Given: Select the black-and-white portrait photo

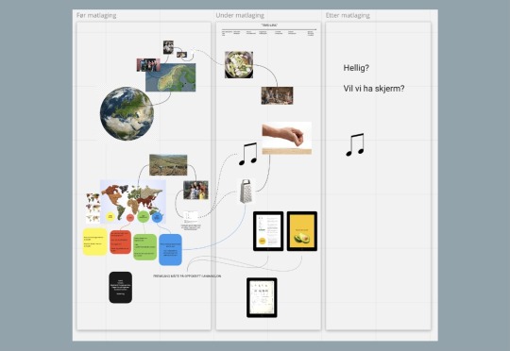Looking at the screenshot, I should point(168,47).
